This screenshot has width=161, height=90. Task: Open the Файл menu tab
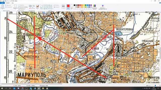2,3
